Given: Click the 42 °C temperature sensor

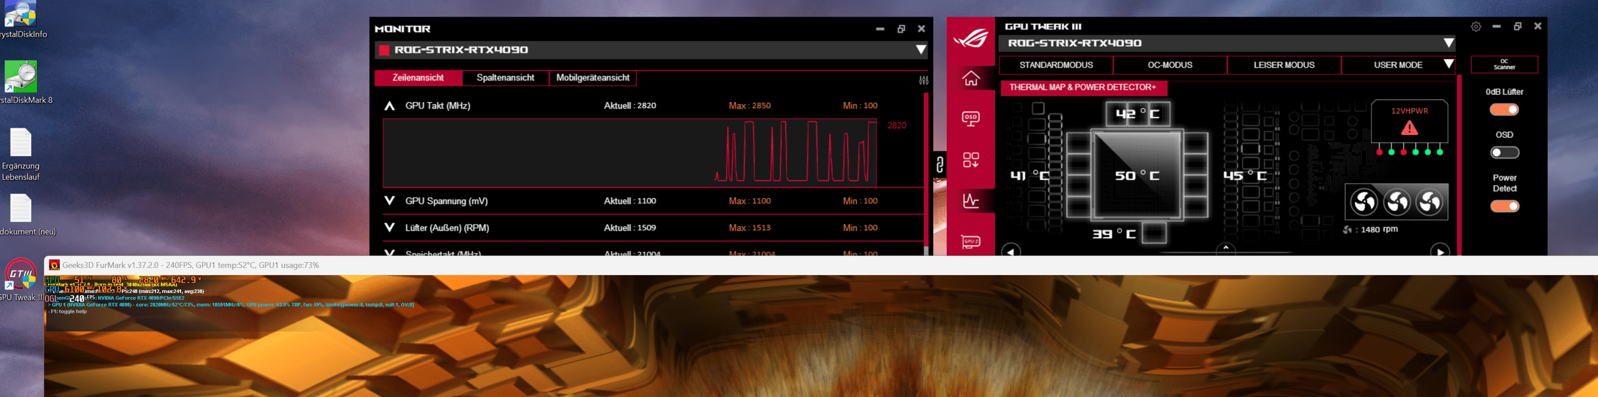Looking at the screenshot, I should (x=1136, y=114).
